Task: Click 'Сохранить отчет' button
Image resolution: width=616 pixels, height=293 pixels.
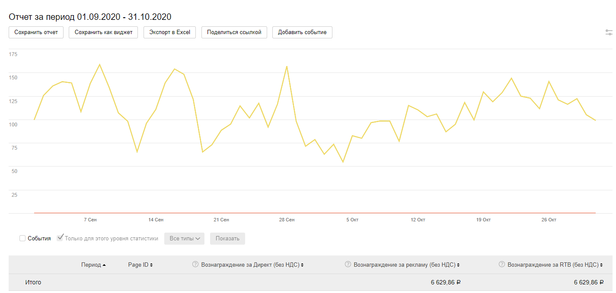Action: coord(36,32)
